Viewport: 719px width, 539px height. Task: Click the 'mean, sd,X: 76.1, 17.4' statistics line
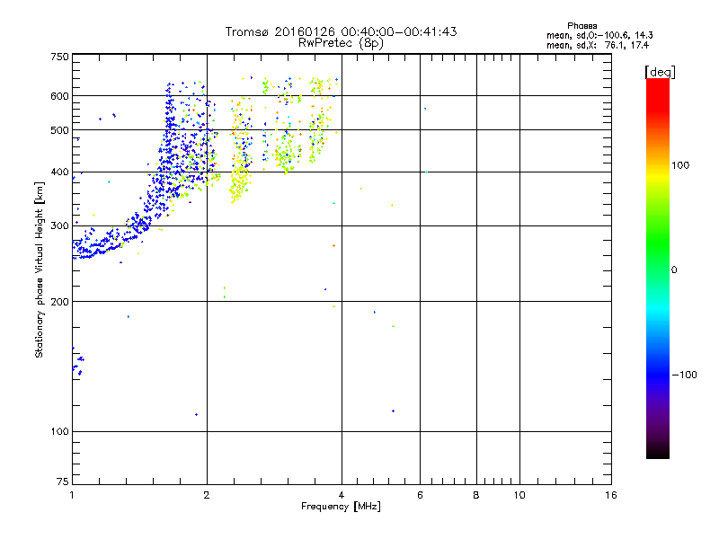[598, 45]
